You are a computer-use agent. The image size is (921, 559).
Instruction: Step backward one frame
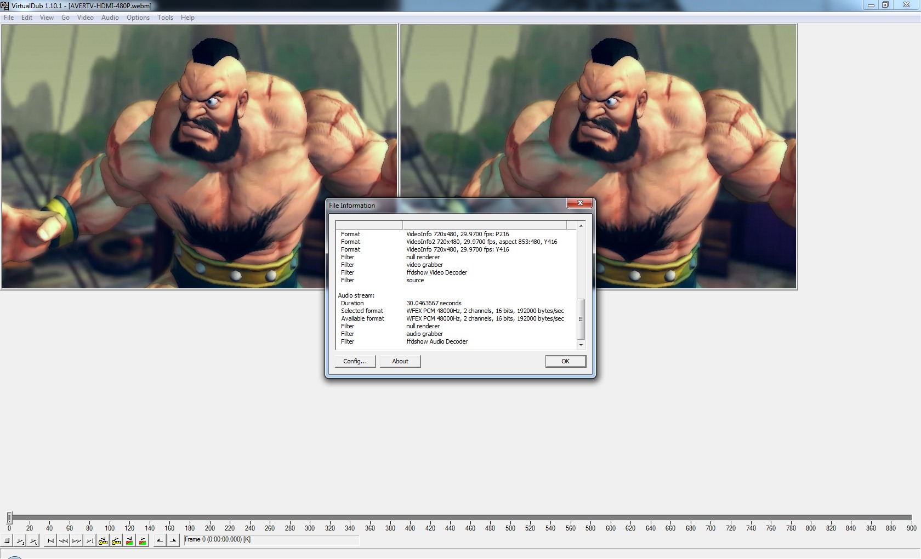64,541
